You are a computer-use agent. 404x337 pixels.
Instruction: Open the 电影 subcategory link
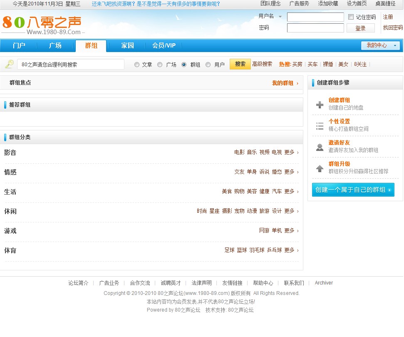tap(239, 152)
